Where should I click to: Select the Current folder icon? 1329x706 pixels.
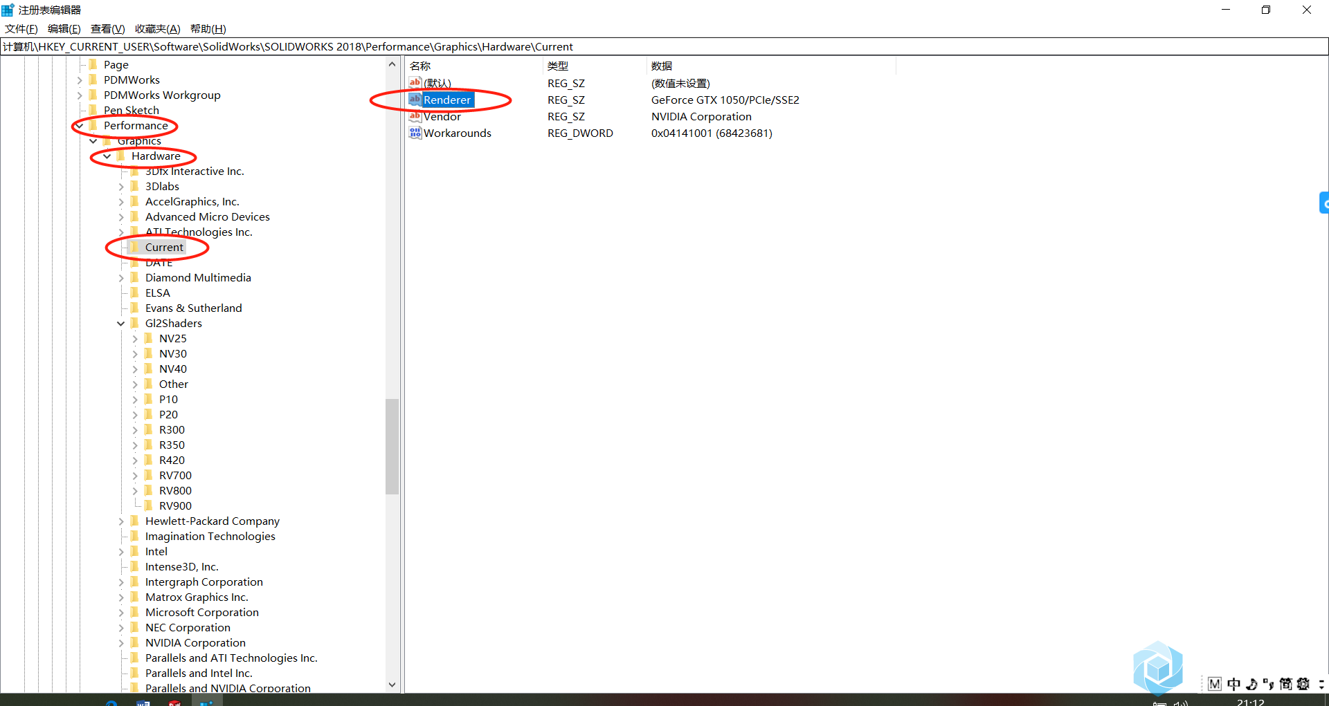pos(135,247)
